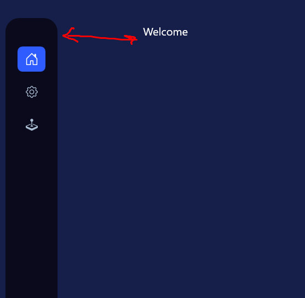Click the left arrowhead of the red arrow
Viewport: 305px width, 298px height.
click(69, 35)
